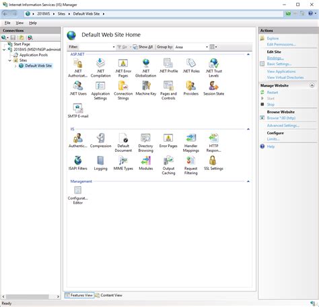Open the IIS Error Pages feature
This screenshot has width=319, height=307.
(x=168, y=140)
